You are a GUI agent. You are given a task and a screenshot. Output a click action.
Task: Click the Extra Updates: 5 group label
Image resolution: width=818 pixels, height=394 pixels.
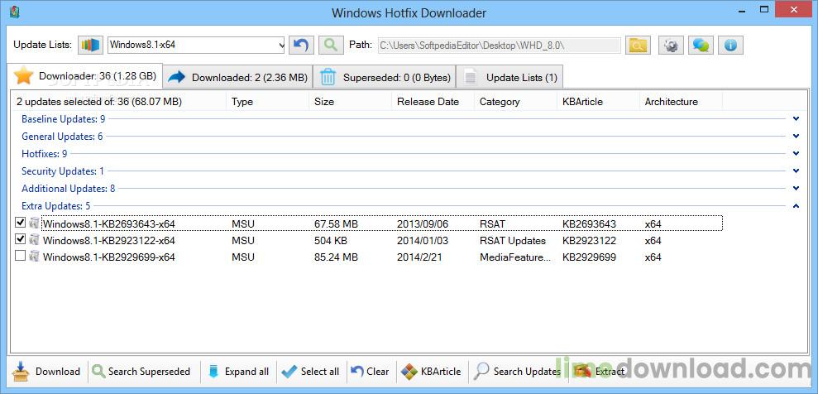coord(55,205)
